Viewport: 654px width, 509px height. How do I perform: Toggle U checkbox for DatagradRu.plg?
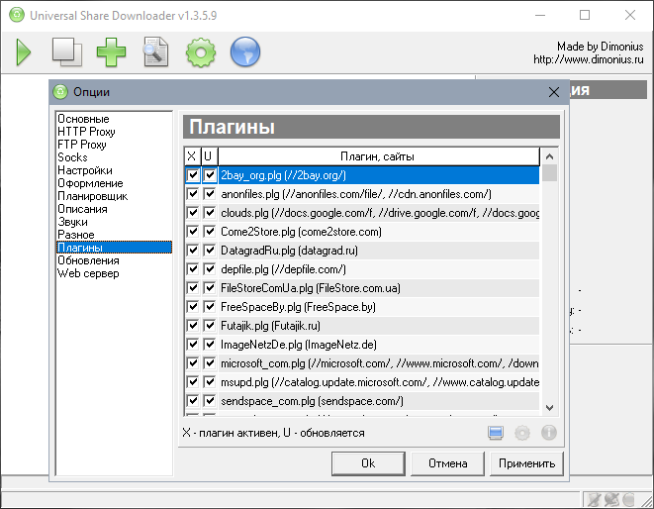[x=210, y=251]
